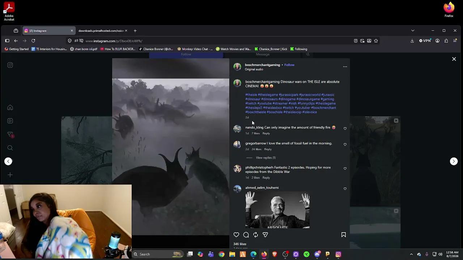Open the #theisle hashtag
463x260 pixels.
click(x=251, y=95)
